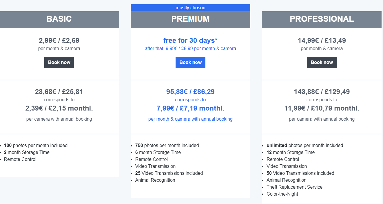
Task: Select the PREMIUM plan header
Action: (190, 20)
